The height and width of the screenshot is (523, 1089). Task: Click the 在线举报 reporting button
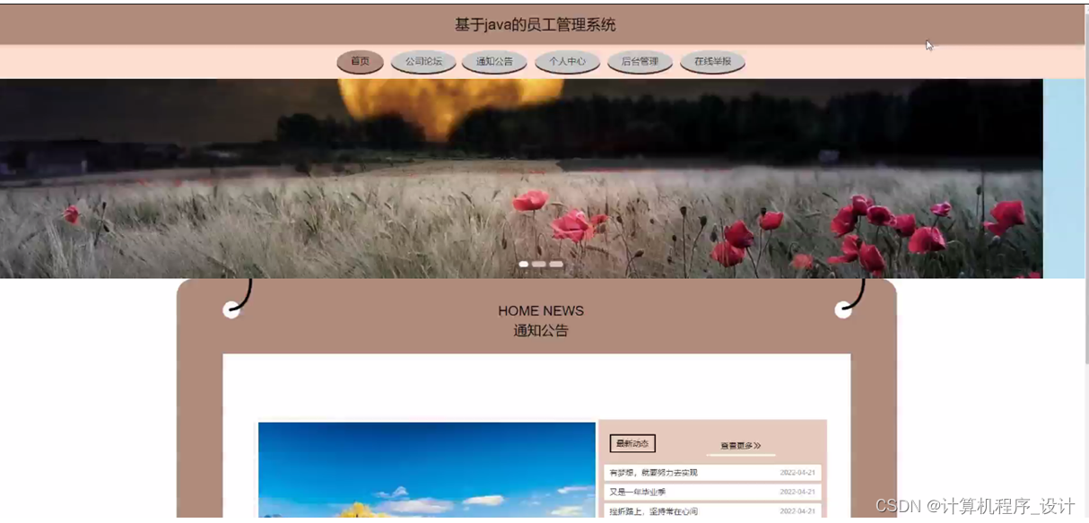(x=712, y=62)
